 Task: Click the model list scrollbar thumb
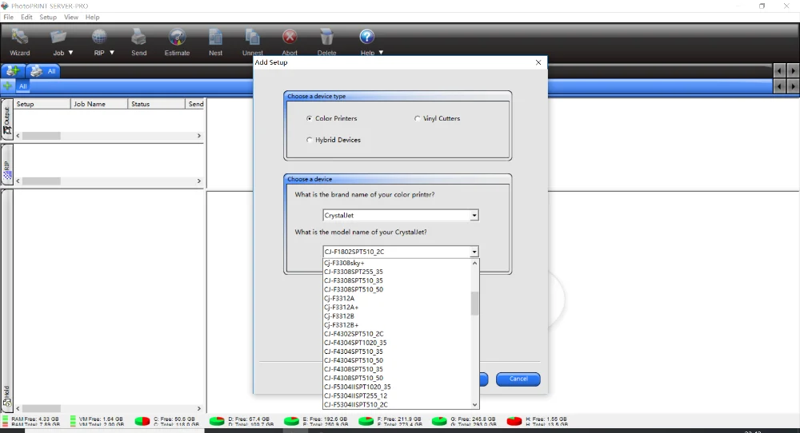(475, 303)
